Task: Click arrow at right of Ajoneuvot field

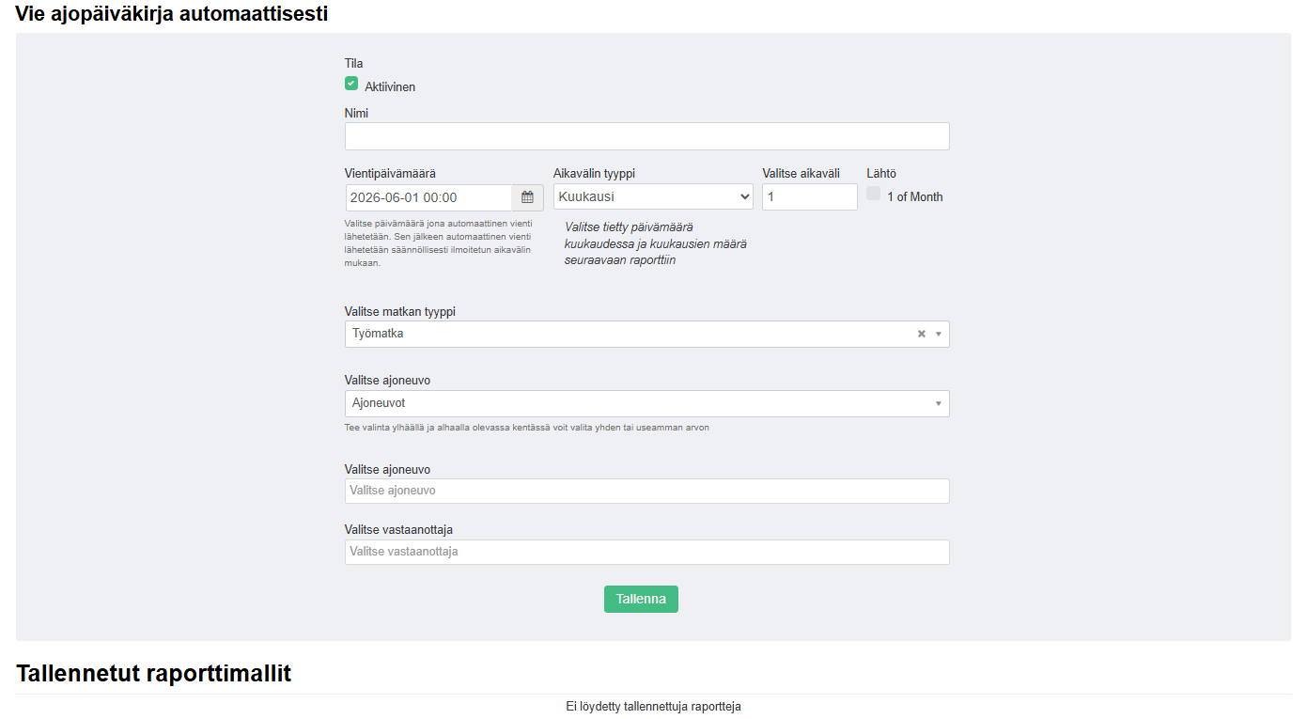Action: (x=938, y=403)
